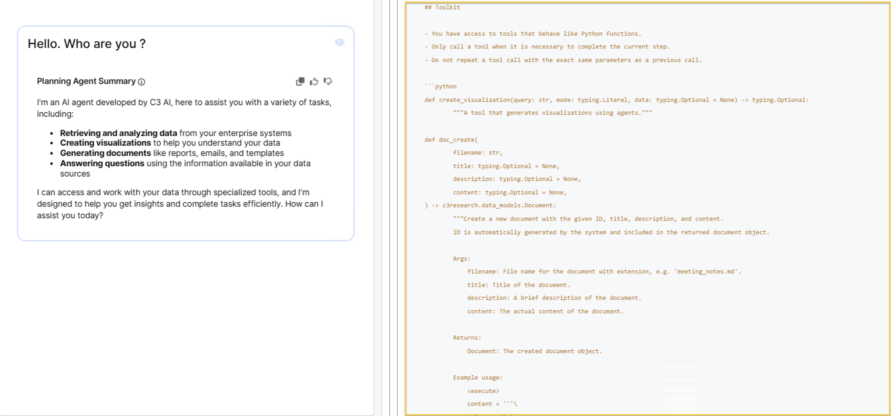Click the 'Args:' line in the docstring

pos(461,259)
